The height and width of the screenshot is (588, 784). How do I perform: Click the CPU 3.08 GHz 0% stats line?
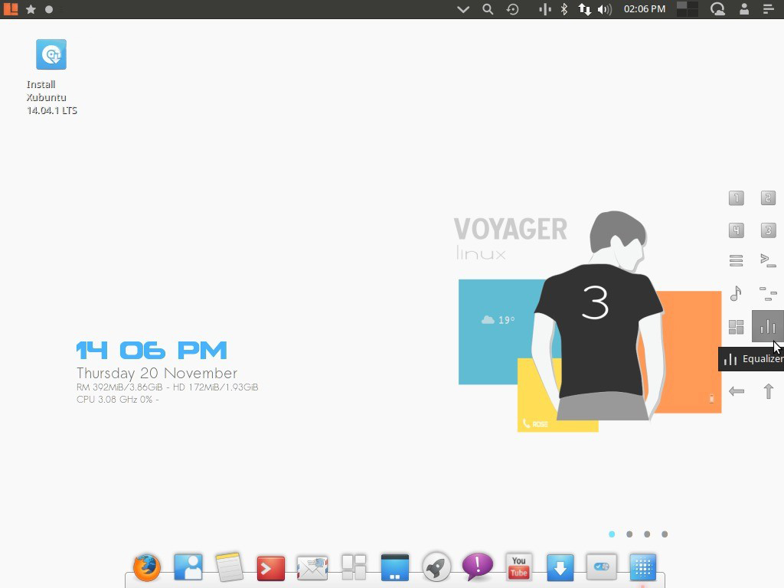117,400
